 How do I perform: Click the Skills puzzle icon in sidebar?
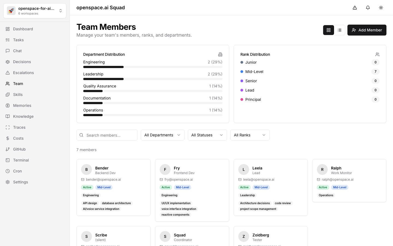coord(8,95)
